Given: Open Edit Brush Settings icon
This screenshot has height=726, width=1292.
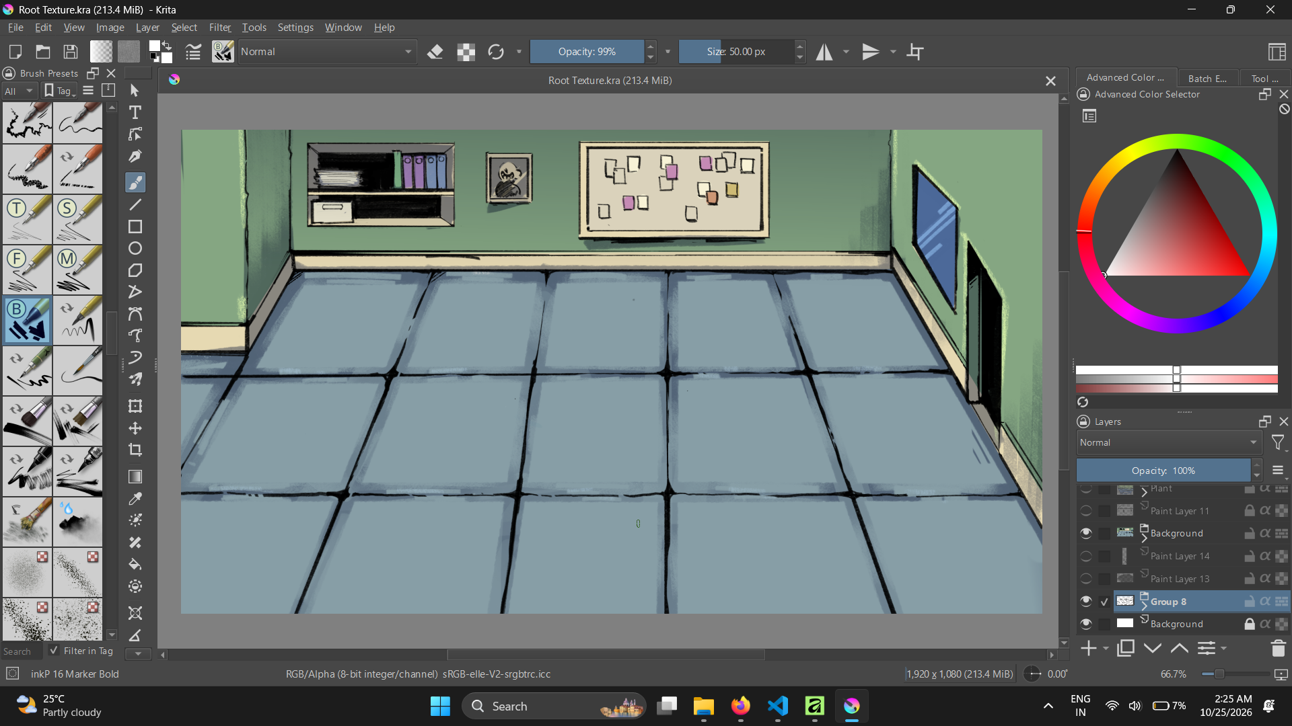Looking at the screenshot, I should (x=194, y=52).
